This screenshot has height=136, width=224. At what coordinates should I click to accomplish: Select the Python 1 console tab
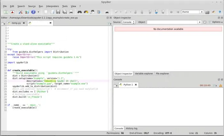coord(128,85)
